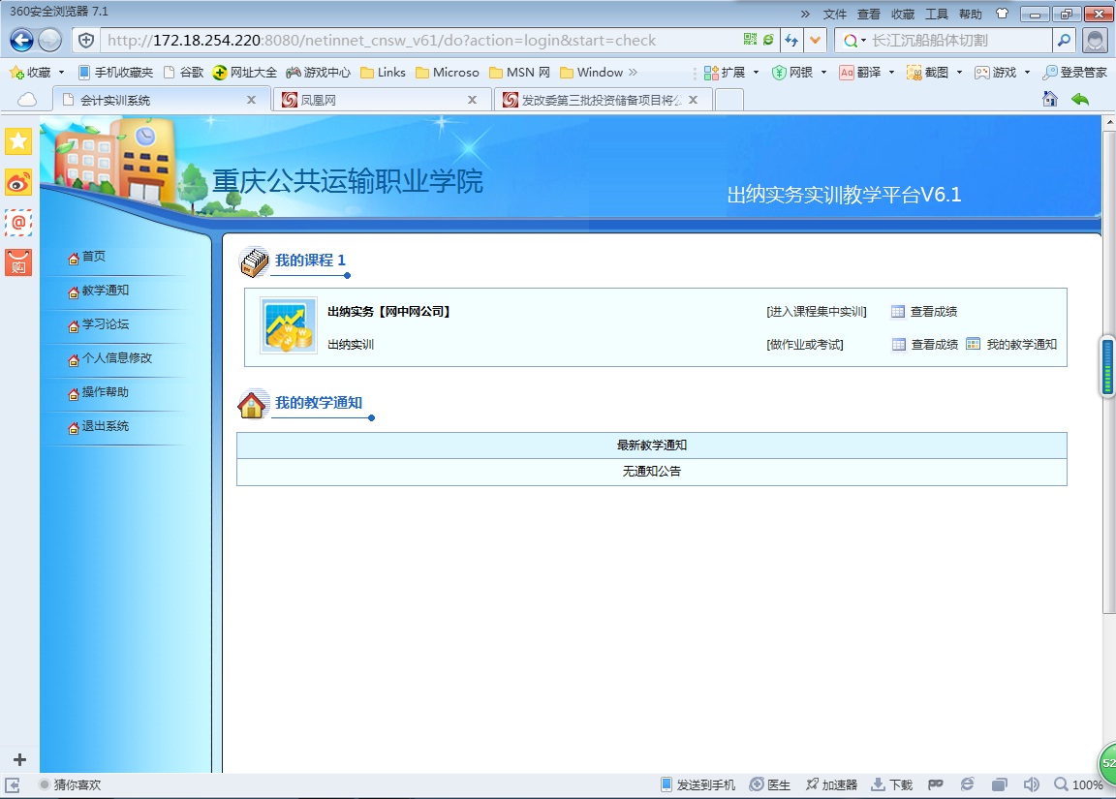Select the 首页 home icon in the sidebar

coord(72,257)
